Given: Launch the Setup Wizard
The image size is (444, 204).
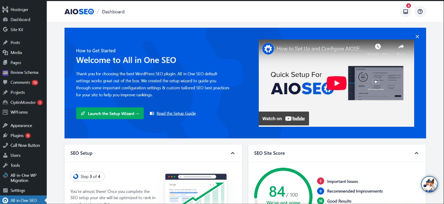Looking at the screenshot, I should point(110,113).
